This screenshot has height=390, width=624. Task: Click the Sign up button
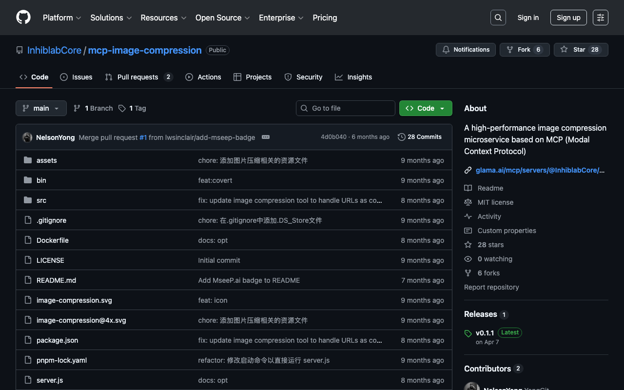(x=568, y=18)
